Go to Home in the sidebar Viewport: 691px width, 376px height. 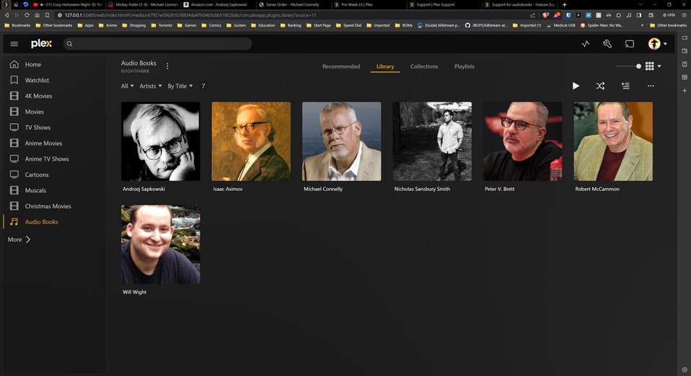coord(54,64)
